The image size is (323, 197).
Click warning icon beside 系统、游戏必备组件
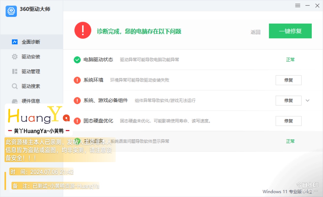77,100
